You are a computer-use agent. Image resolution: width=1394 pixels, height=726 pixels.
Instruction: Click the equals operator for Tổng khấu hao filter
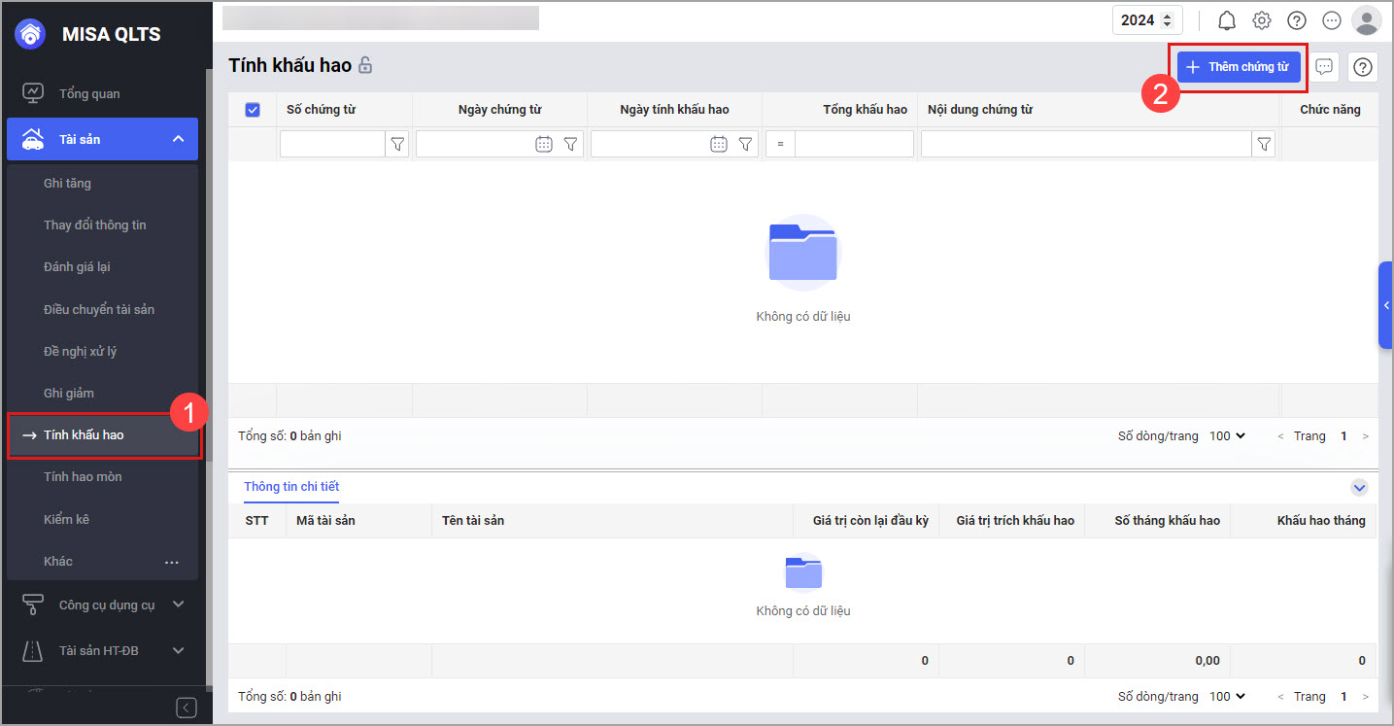780,144
